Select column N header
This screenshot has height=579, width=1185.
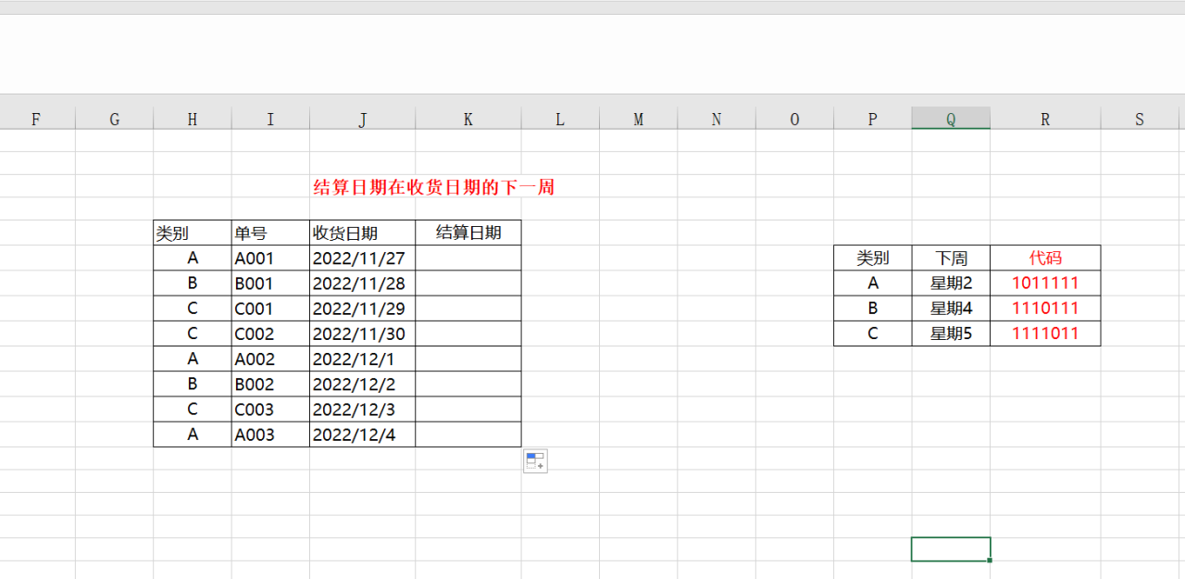[x=717, y=119]
